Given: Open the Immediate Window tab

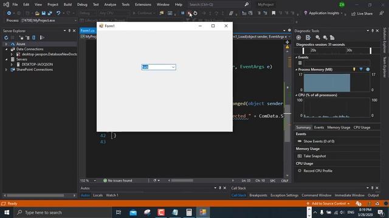Looking at the screenshot, I should 349,195.
